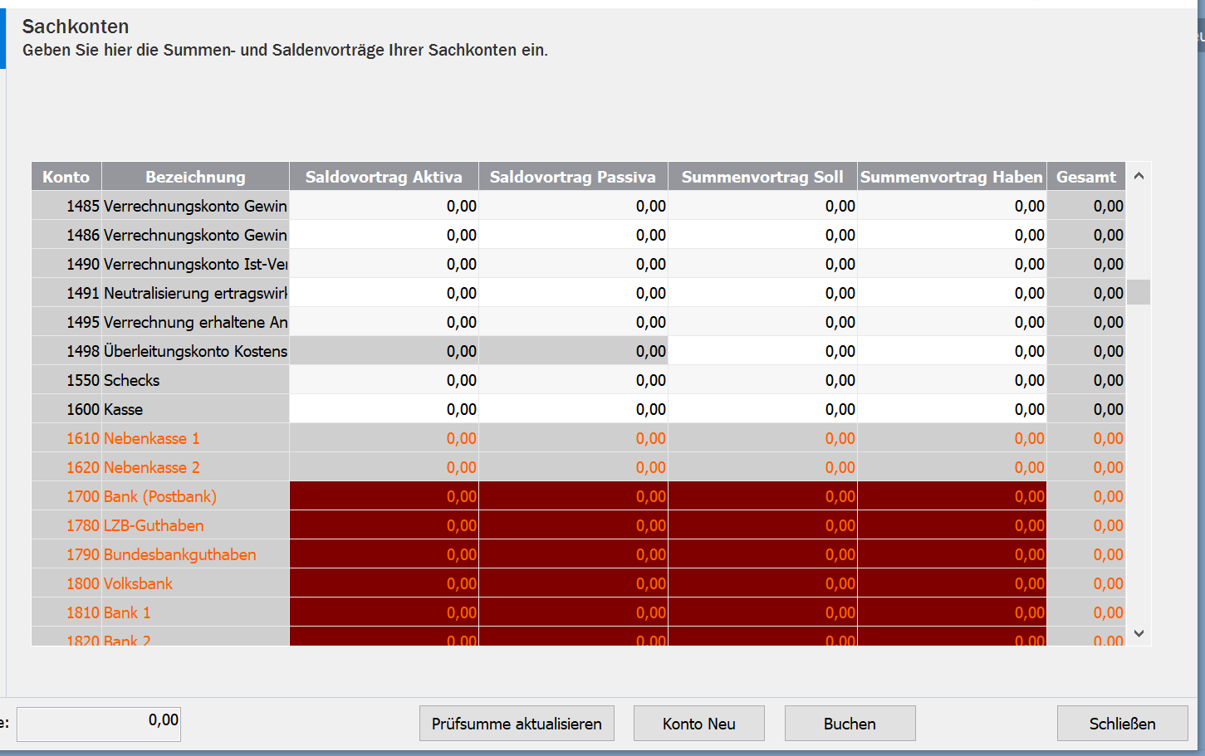This screenshot has height=756, width=1205.
Task: Select account row 1810 Bank 1
Action: coord(578,612)
